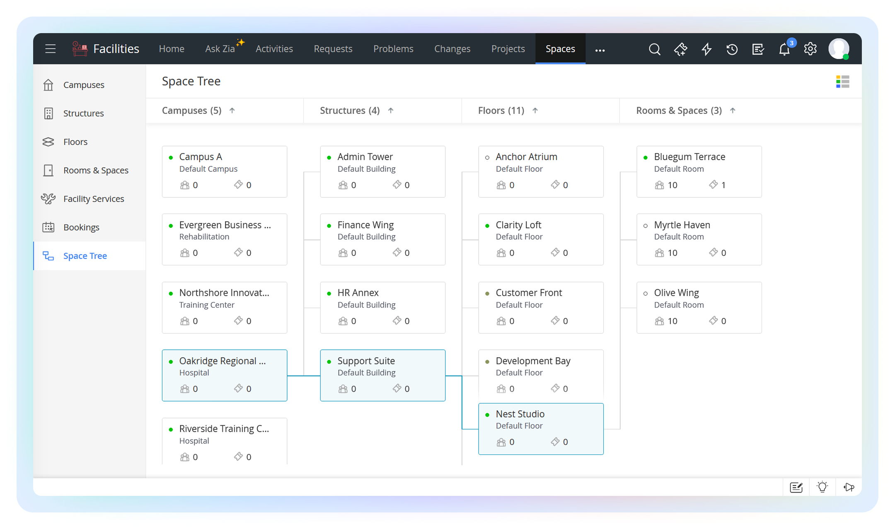
Task: Expand the overflow menu in the navigation bar
Action: click(600, 50)
